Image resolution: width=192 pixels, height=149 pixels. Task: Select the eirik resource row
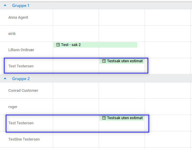tap(12, 34)
